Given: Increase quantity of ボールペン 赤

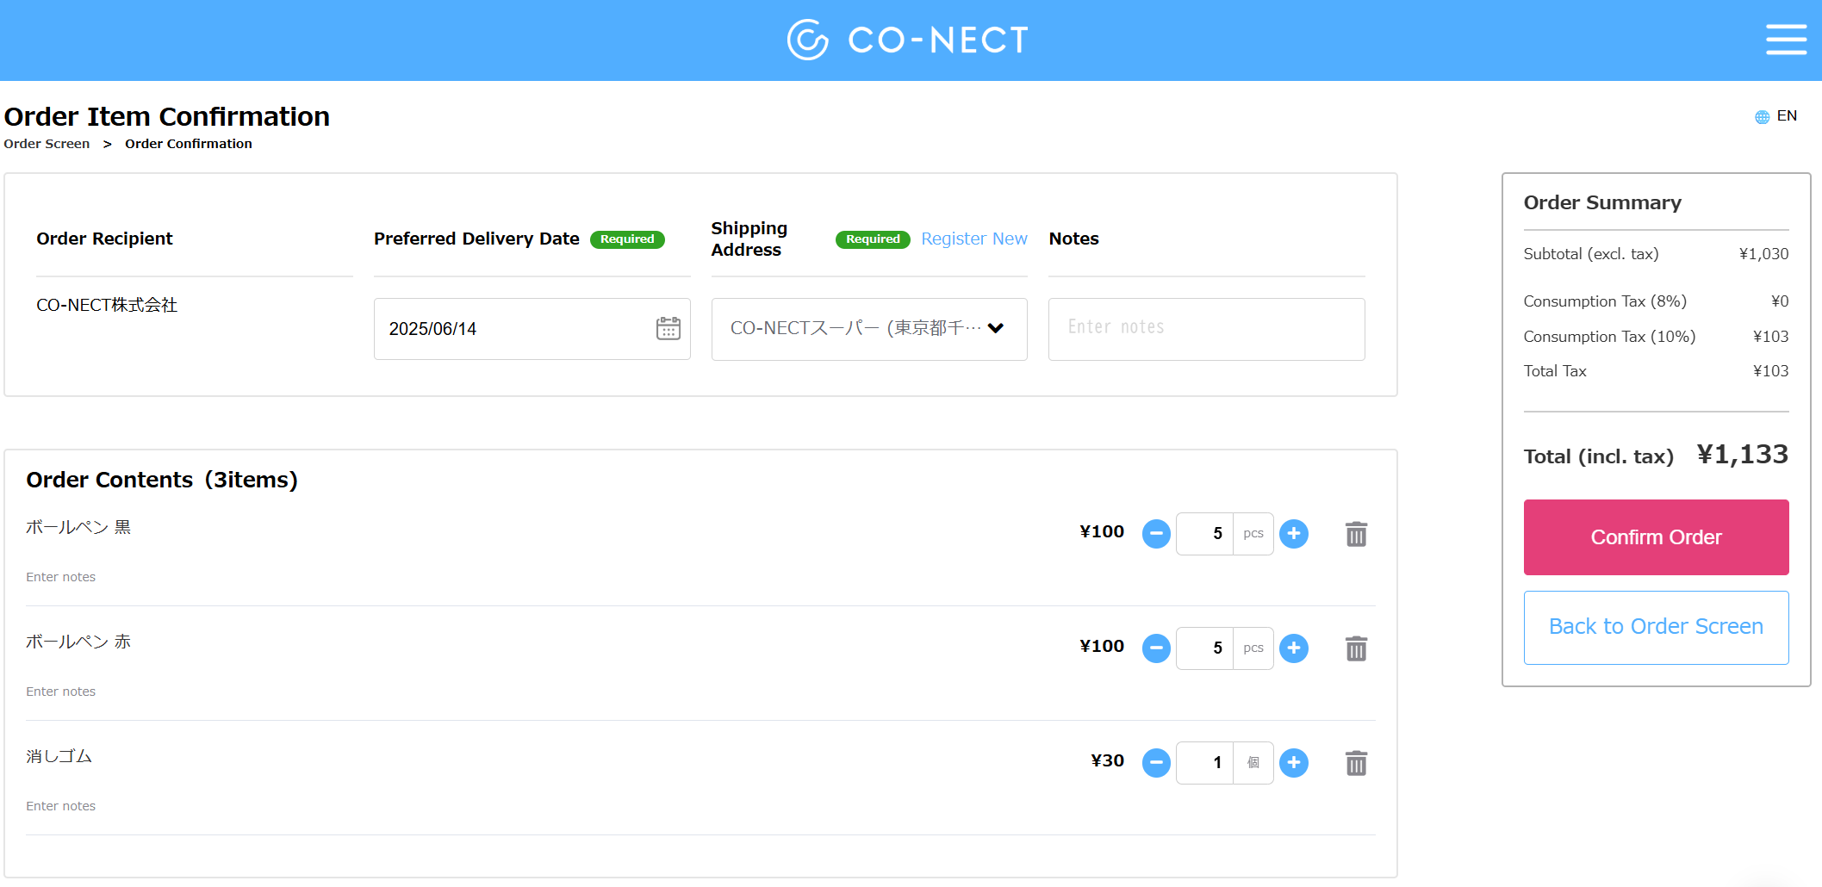Looking at the screenshot, I should pos(1293,648).
